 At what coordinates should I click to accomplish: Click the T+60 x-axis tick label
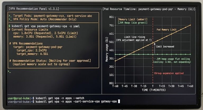coord(190,86)
